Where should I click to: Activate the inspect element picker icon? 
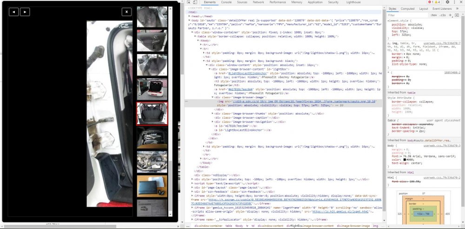pyautogui.click(x=190, y=2)
